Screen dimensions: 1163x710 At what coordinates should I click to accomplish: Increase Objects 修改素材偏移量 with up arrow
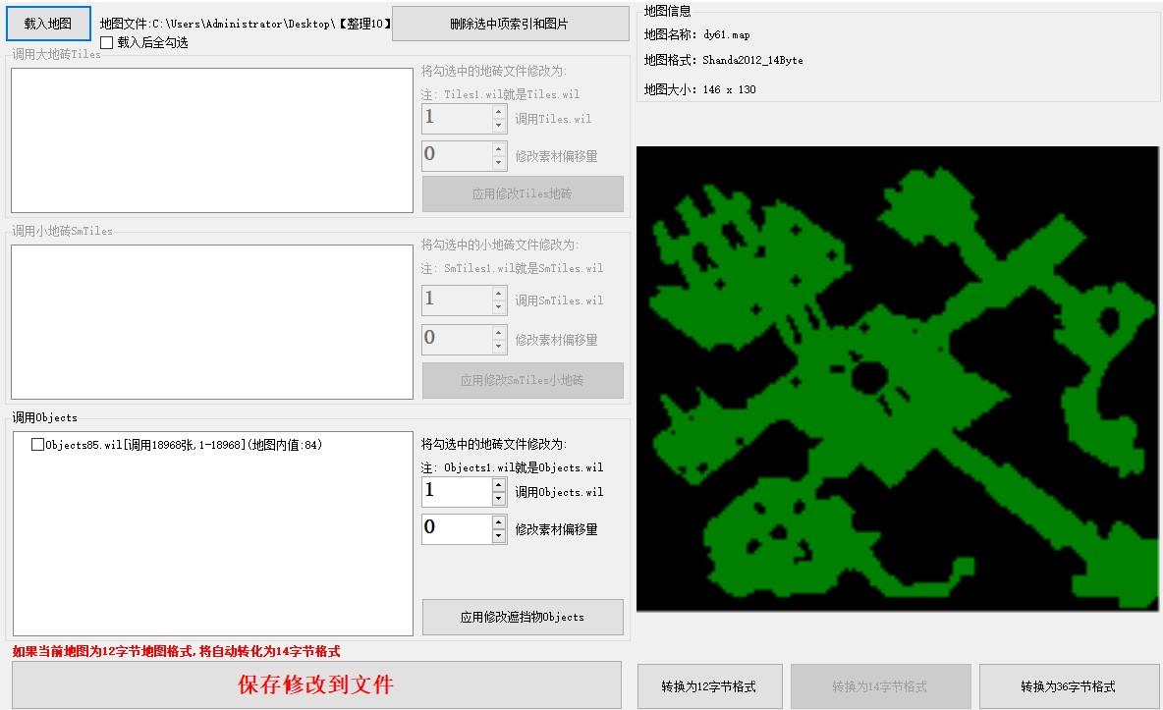pyautogui.click(x=499, y=522)
